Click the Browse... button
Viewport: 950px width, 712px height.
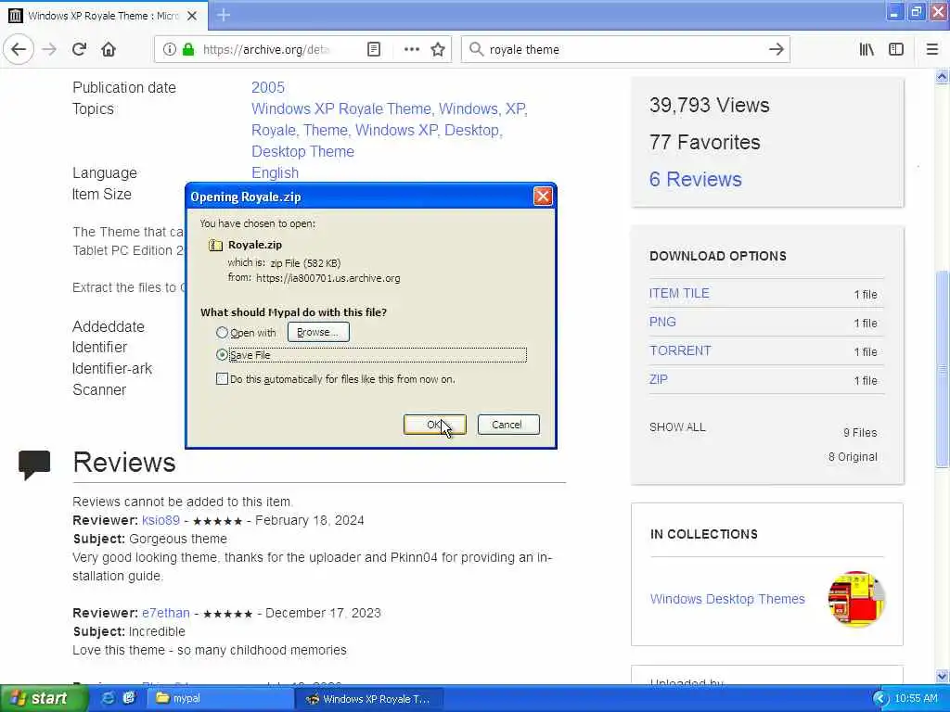318,332
